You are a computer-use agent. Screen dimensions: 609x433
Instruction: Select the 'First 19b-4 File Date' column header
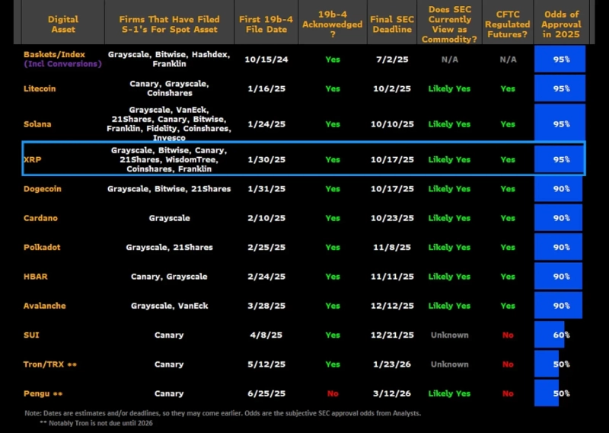click(262, 24)
